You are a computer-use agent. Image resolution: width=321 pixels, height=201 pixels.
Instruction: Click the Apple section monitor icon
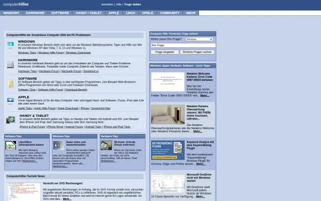tap(11, 101)
